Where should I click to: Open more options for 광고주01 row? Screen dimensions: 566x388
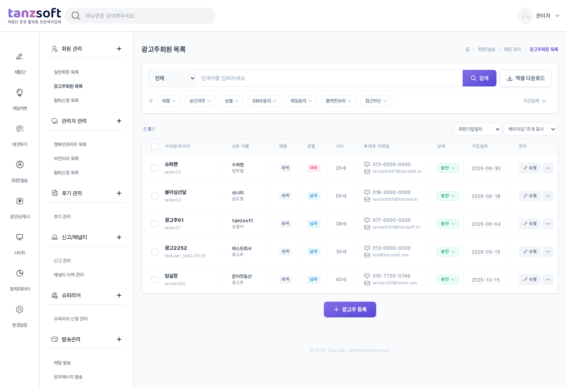548,224
